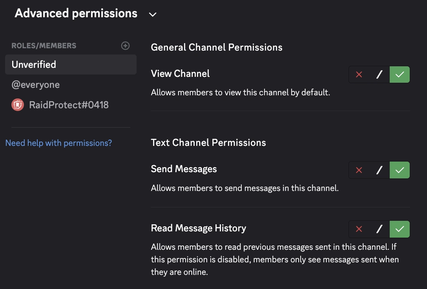Click the slash icon on Read Message History
Screen dimensions: 427x289
(x=379, y=229)
